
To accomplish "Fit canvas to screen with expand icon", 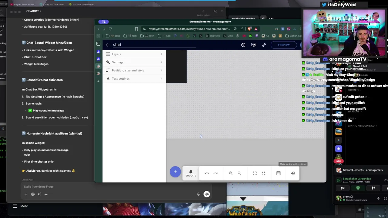I will [255, 173].
